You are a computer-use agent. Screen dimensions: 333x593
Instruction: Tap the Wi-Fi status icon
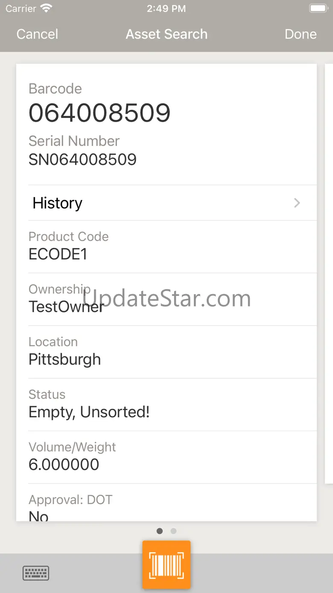pyautogui.click(x=46, y=9)
